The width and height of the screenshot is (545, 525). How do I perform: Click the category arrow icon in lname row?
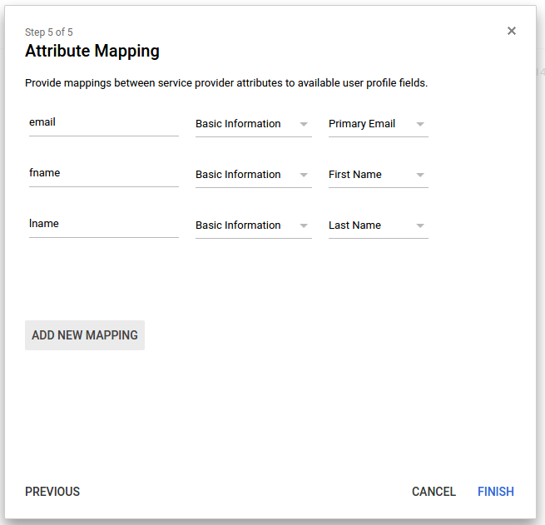(x=304, y=226)
